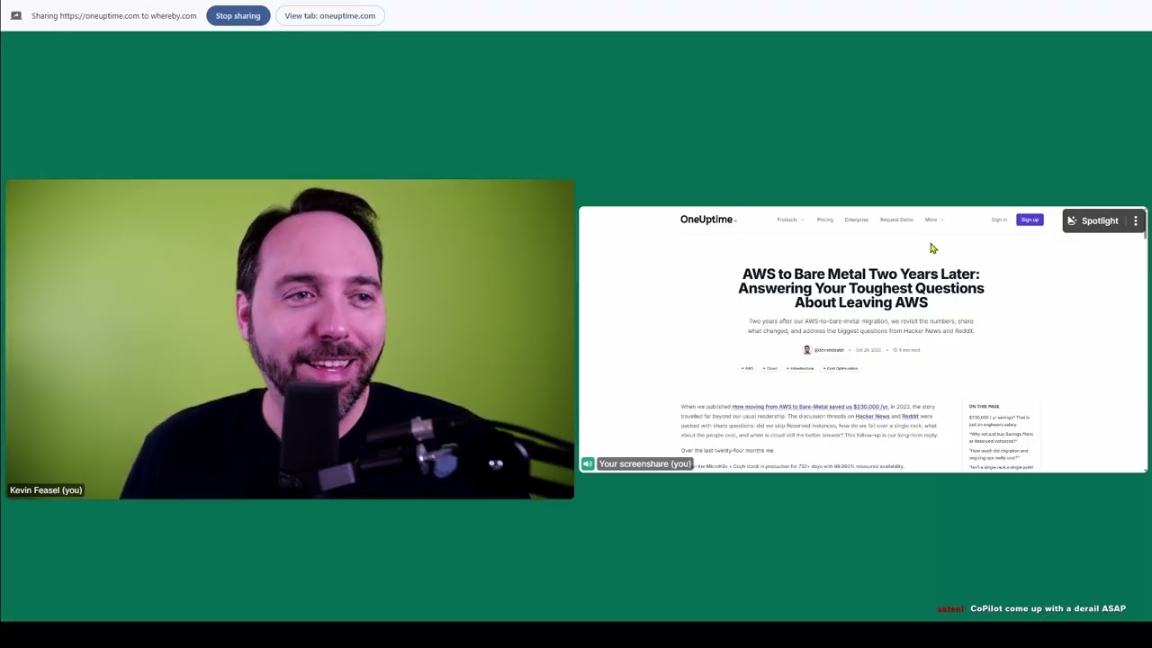Screen dimensions: 1152x648
Task: Open the article author's profile name link
Action: pos(829,350)
